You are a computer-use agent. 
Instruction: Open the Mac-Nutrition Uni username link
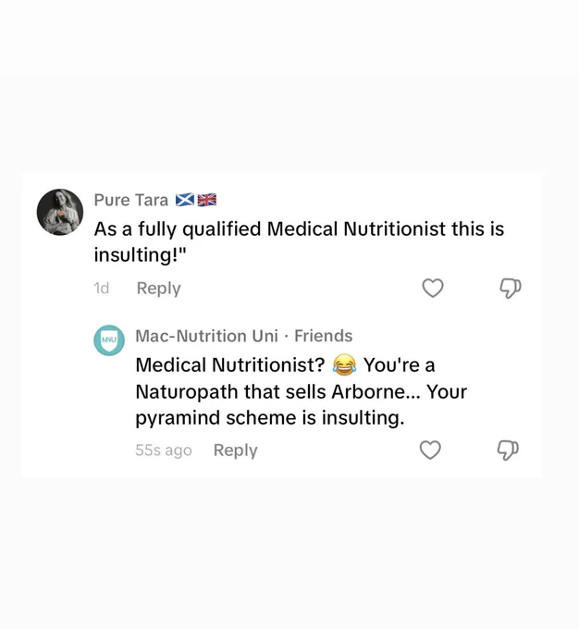[x=206, y=336]
